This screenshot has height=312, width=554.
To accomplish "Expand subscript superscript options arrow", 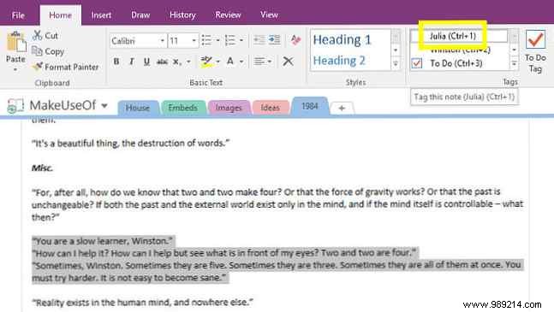I will [188, 62].
